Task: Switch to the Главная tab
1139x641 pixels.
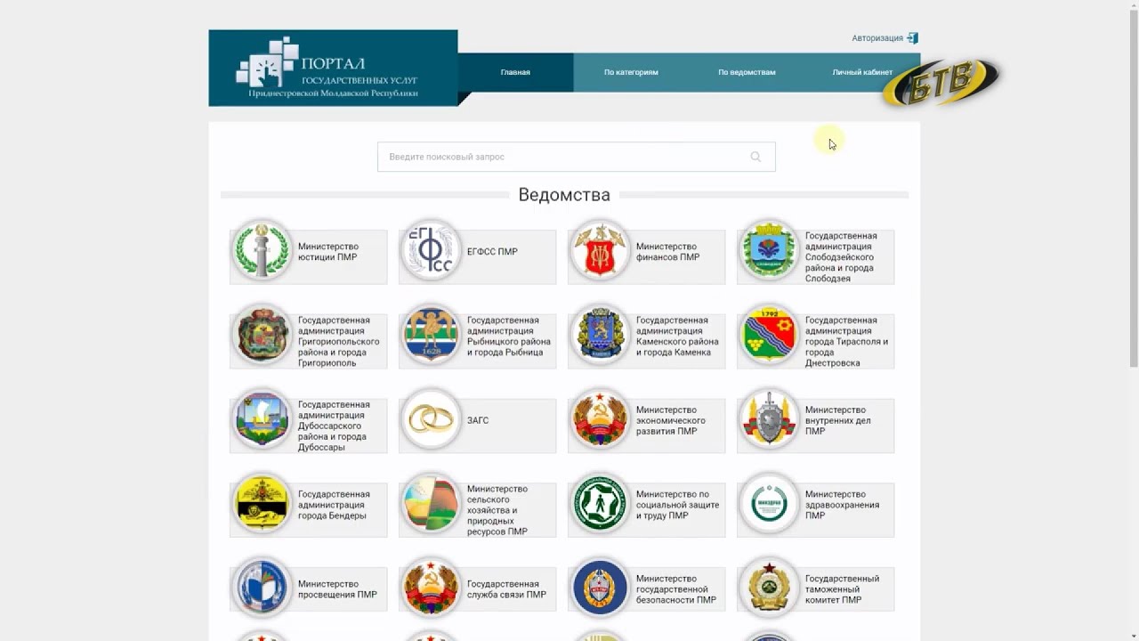Action: (515, 72)
